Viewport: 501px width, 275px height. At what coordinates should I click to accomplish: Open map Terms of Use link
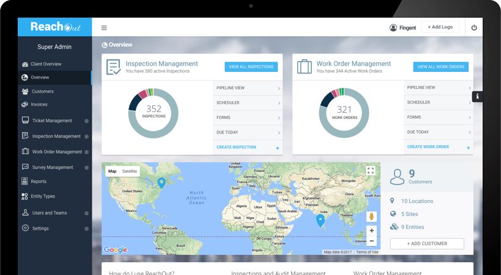click(x=367, y=252)
